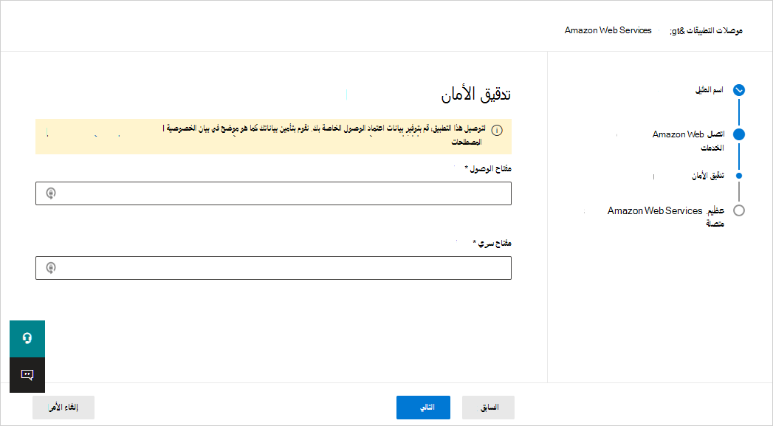773x426 pixels.
Task: Cancel using the إلغاء الأمر button
Action: point(63,408)
